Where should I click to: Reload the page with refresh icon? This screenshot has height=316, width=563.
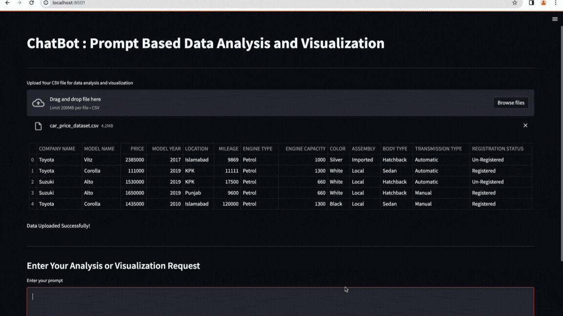[x=32, y=3]
